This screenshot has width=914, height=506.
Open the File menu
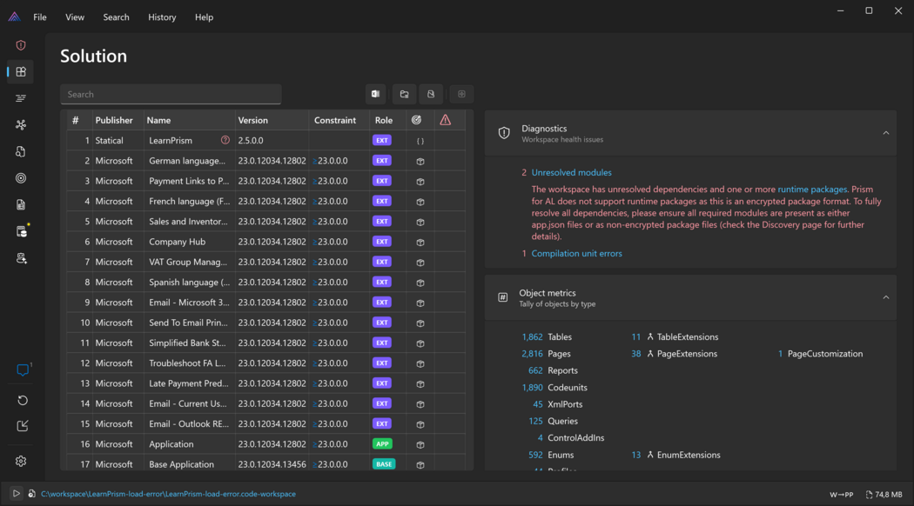40,17
